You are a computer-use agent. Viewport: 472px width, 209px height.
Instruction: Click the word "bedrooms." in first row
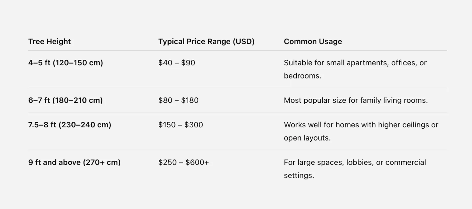coord(303,76)
